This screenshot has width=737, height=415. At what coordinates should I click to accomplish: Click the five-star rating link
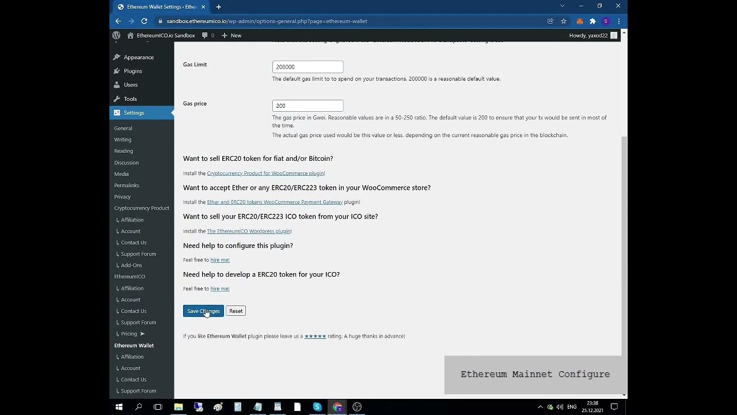(315, 336)
